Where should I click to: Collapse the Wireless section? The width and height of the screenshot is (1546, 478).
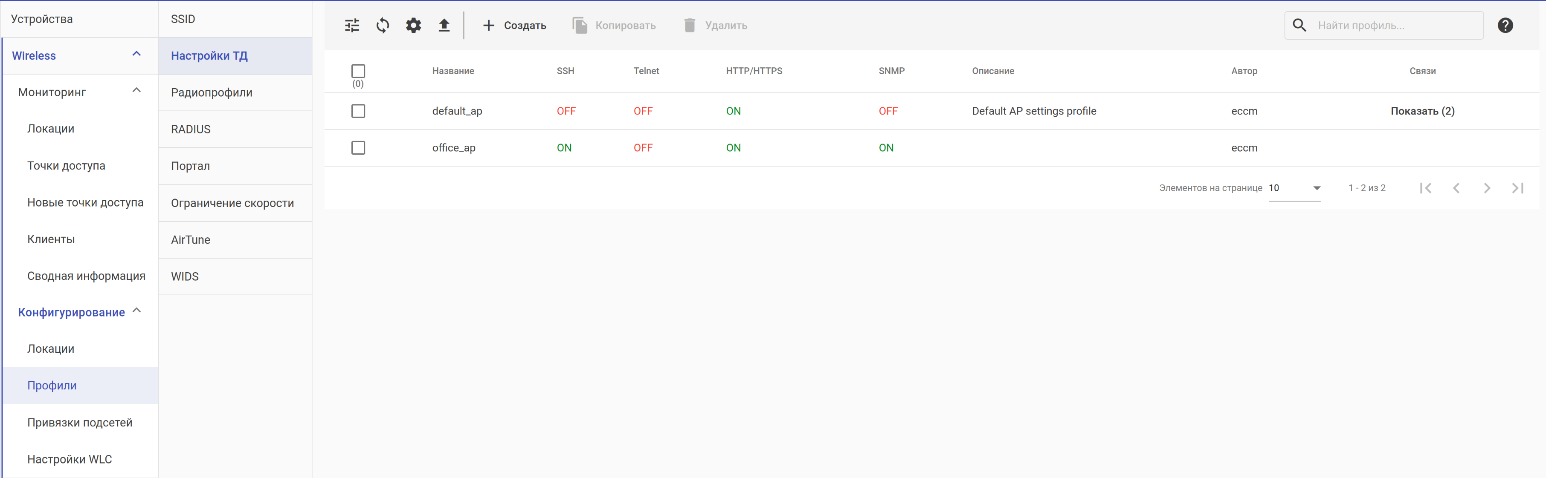coord(137,55)
